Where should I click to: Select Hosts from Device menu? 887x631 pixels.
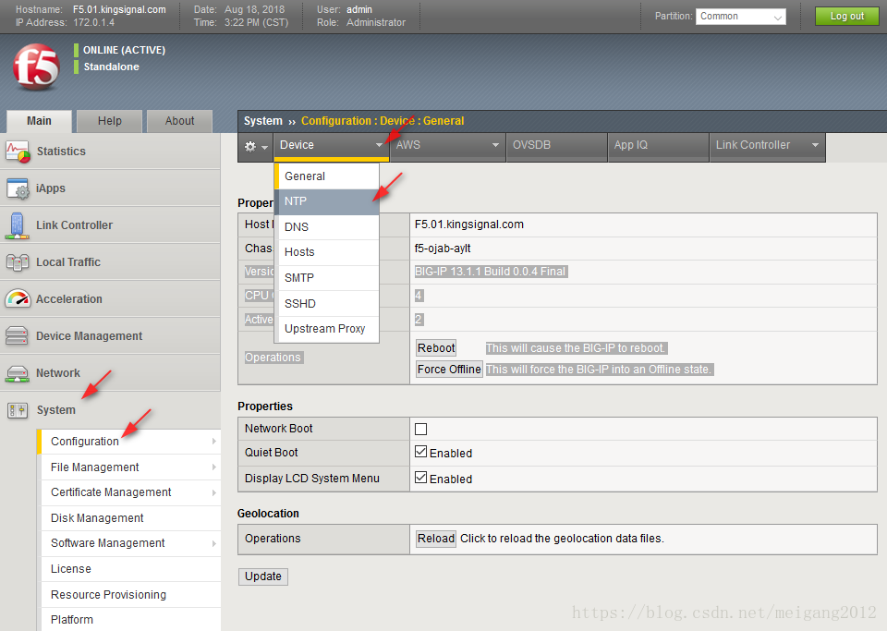(326, 252)
